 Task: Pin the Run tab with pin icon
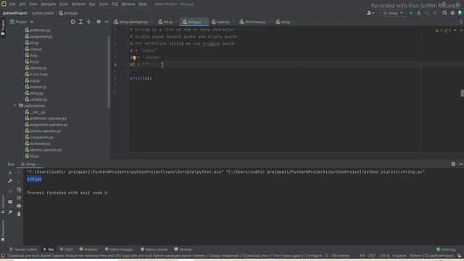click(x=10, y=212)
